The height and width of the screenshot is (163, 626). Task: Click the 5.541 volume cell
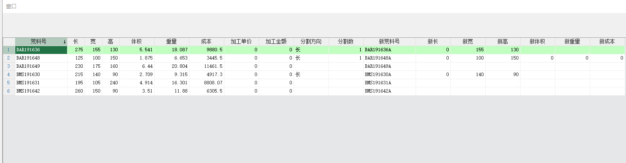pyautogui.click(x=137, y=50)
